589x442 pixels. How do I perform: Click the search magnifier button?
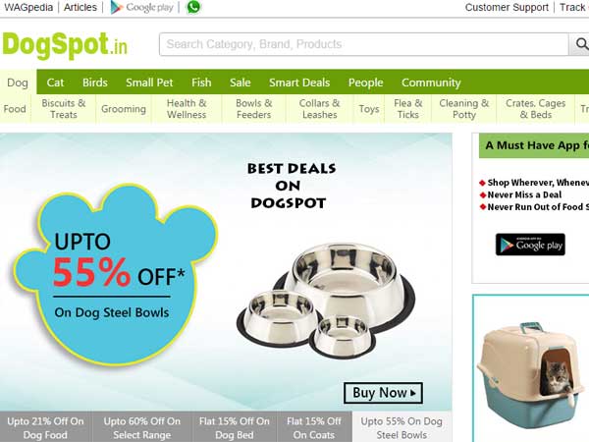tap(580, 44)
